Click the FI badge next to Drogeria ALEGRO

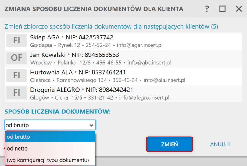[x=16, y=93]
